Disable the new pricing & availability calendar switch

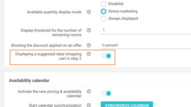pos(106,93)
